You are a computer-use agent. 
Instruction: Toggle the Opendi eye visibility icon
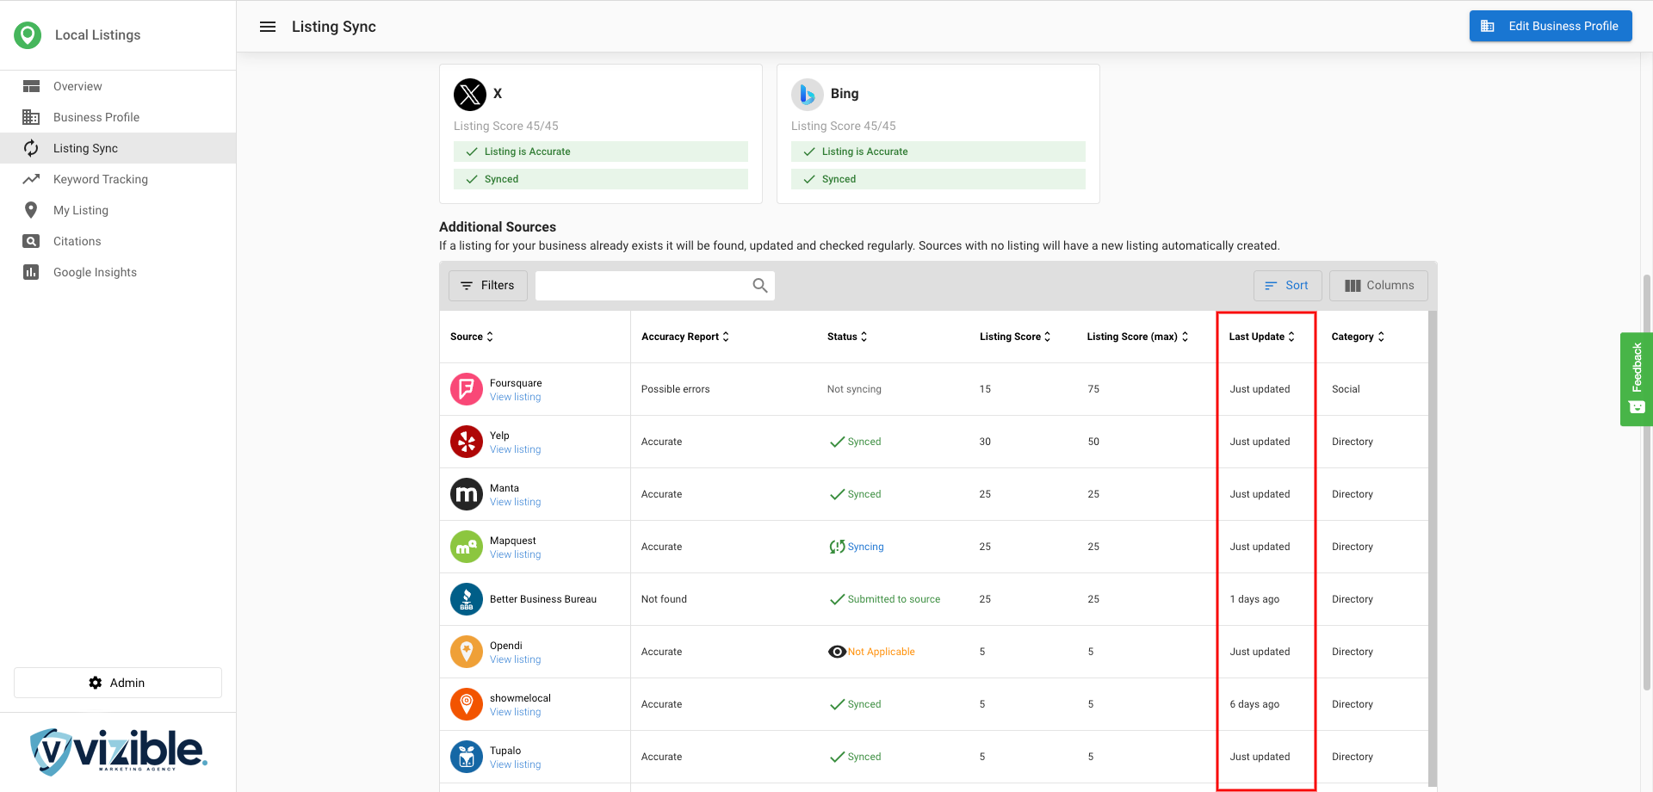coord(836,652)
